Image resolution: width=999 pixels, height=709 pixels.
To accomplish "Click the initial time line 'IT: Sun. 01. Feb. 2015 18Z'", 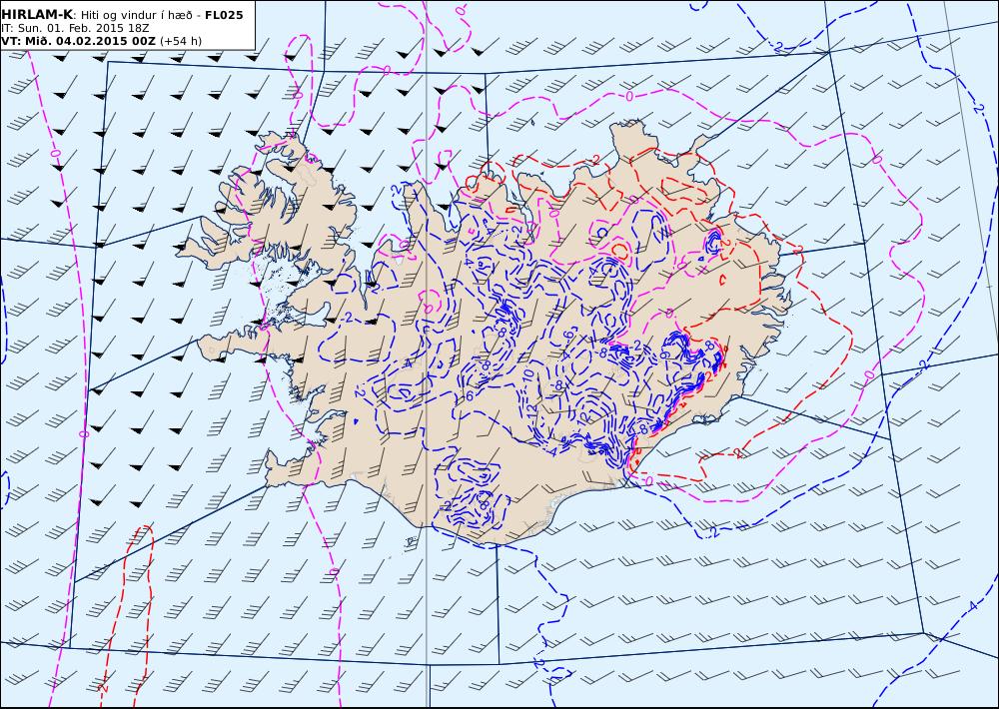I will (75, 29).
